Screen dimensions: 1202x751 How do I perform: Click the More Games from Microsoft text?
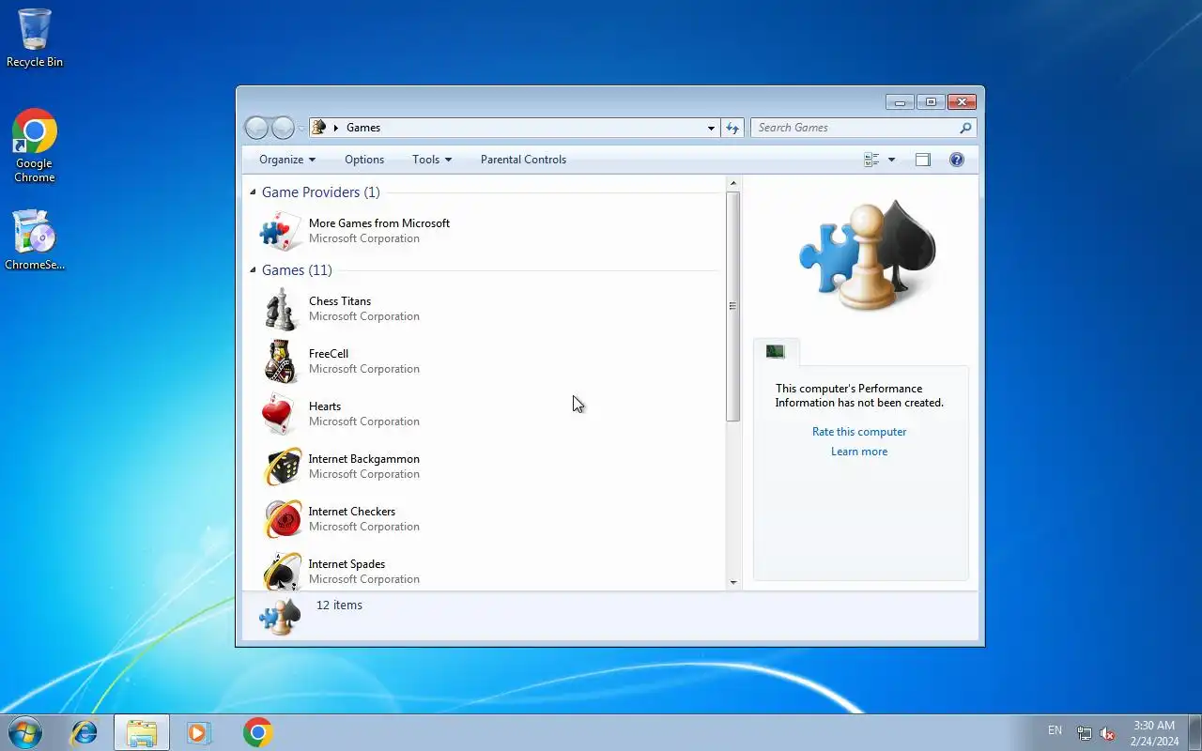point(379,223)
